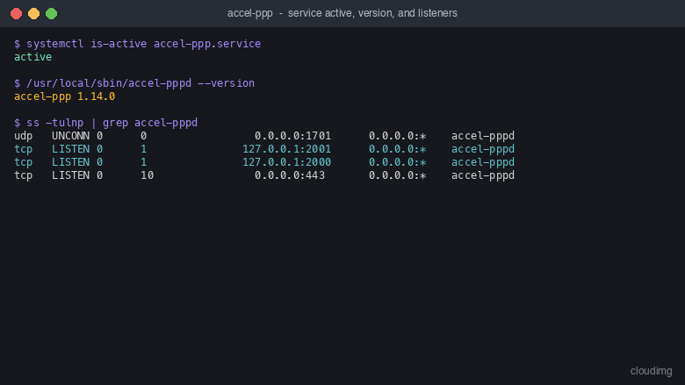
Task: Click the version output 'accel-ppp 1.14.0'
Action: (65, 96)
